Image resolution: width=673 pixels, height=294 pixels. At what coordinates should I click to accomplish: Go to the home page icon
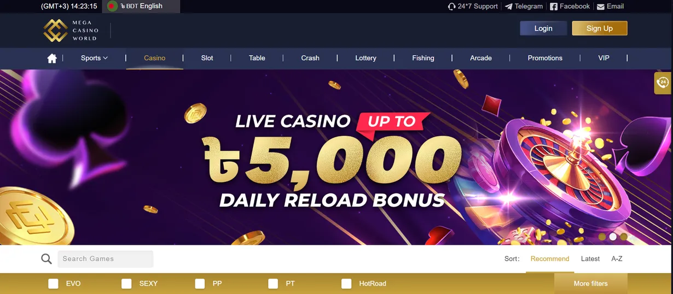point(52,58)
